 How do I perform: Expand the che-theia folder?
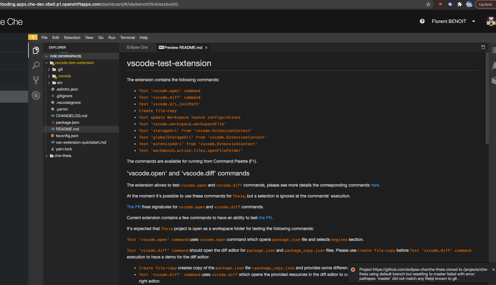47,156
